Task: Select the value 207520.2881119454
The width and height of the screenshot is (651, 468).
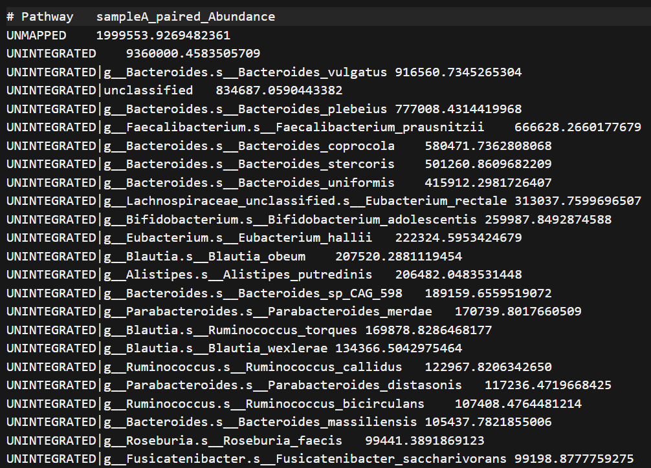Action: (399, 257)
